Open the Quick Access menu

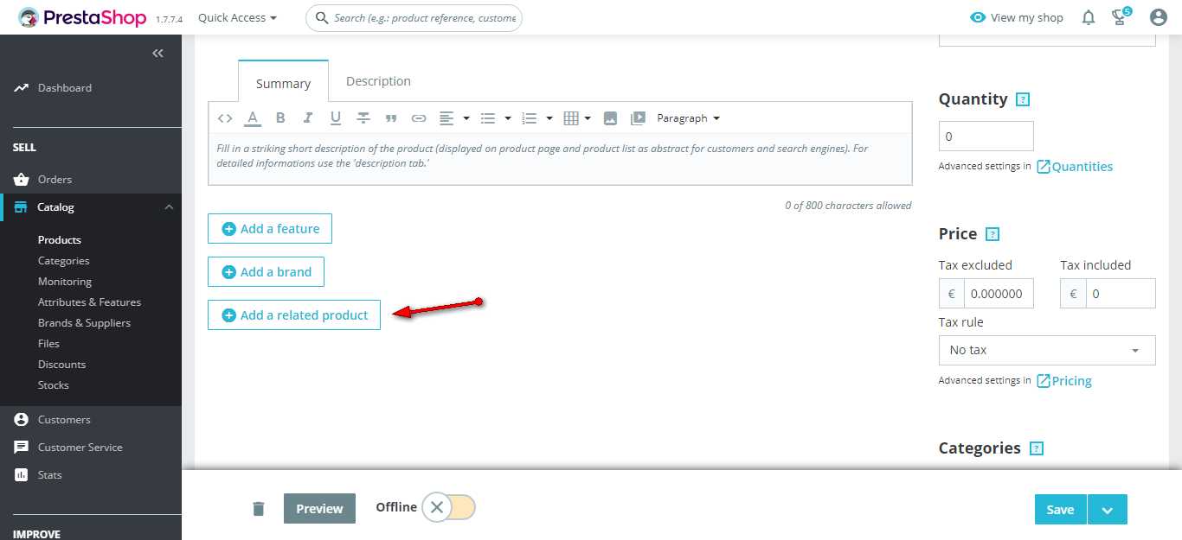pos(238,17)
